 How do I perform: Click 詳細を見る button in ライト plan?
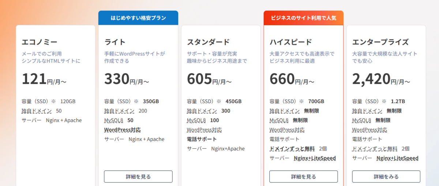click(138, 177)
